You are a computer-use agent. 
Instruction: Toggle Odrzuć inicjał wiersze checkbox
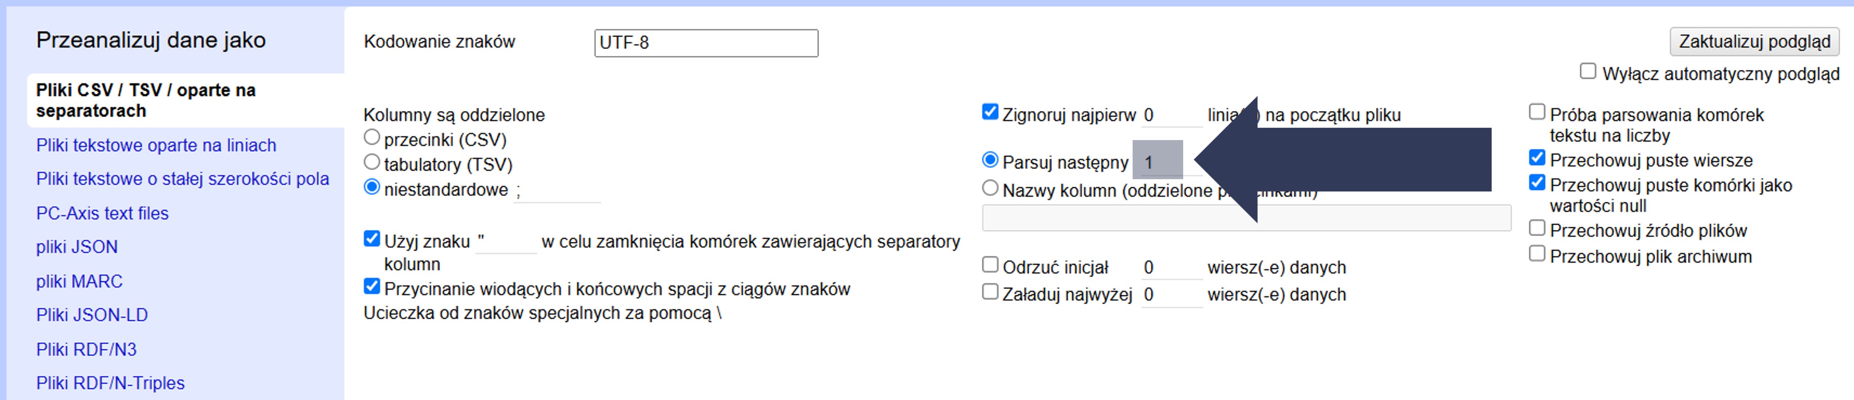click(990, 265)
